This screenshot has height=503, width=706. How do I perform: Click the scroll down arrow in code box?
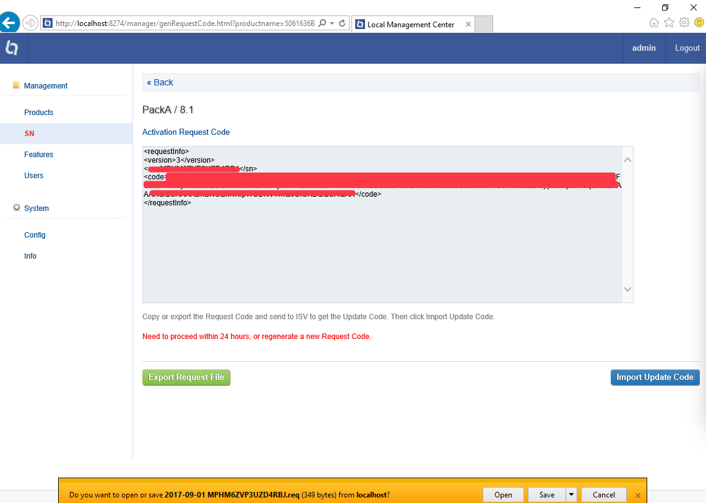[627, 289]
